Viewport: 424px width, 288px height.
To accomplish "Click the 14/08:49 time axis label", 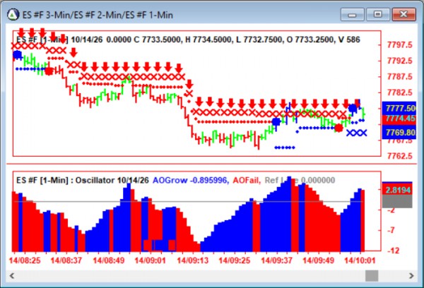I will tap(108, 260).
